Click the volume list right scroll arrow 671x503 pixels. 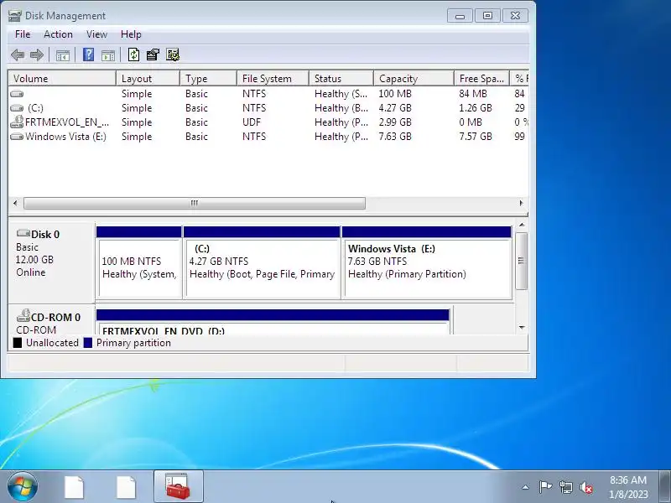[x=521, y=203]
